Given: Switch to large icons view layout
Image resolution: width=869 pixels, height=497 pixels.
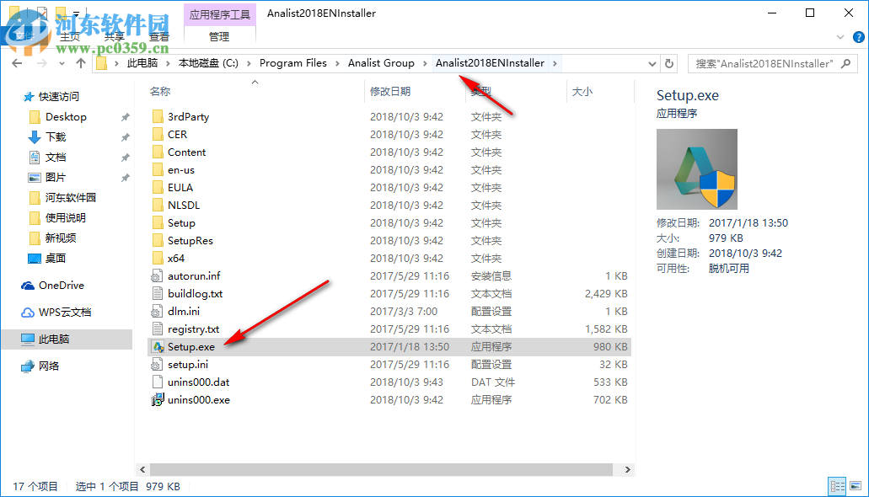Looking at the screenshot, I should click(x=856, y=486).
